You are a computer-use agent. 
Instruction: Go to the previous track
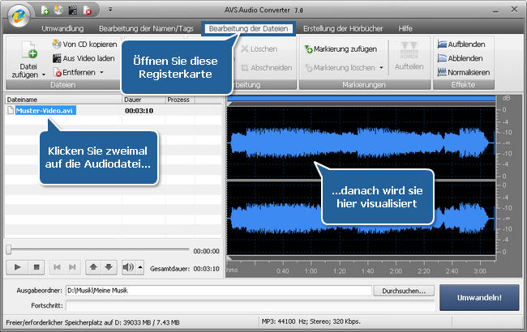coord(57,267)
